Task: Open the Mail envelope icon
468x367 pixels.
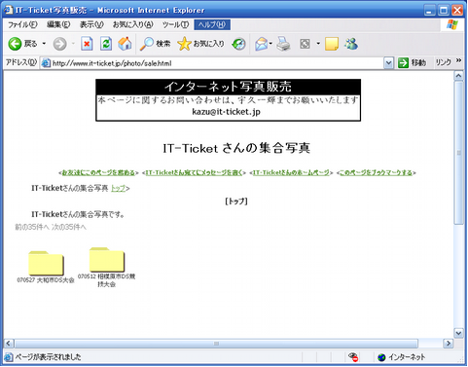Action: click(x=262, y=44)
